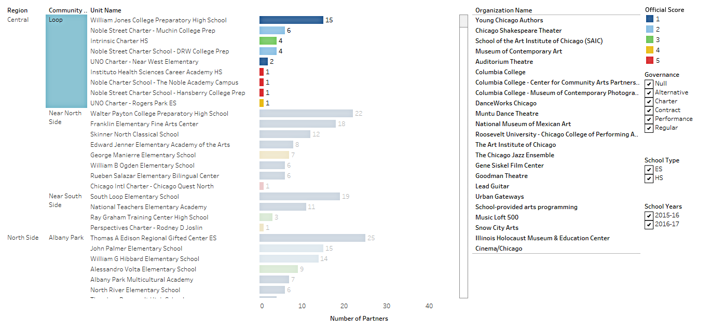Uncheck the Performance governance option
Image resolution: width=725 pixels, height=330 pixels.
click(x=649, y=119)
